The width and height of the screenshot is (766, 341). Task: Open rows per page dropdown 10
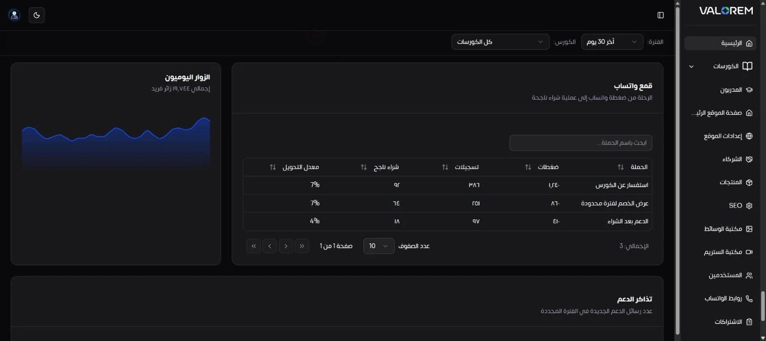click(379, 246)
